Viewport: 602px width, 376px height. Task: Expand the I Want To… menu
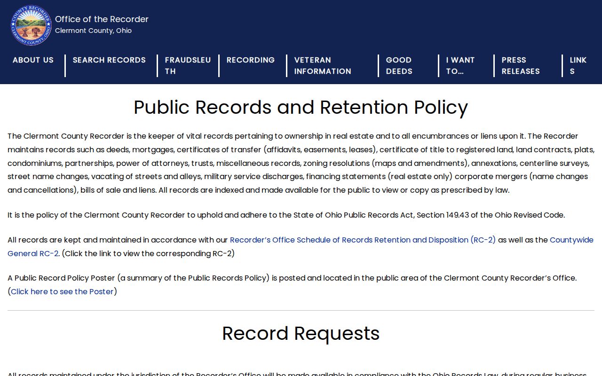tap(460, 66)
